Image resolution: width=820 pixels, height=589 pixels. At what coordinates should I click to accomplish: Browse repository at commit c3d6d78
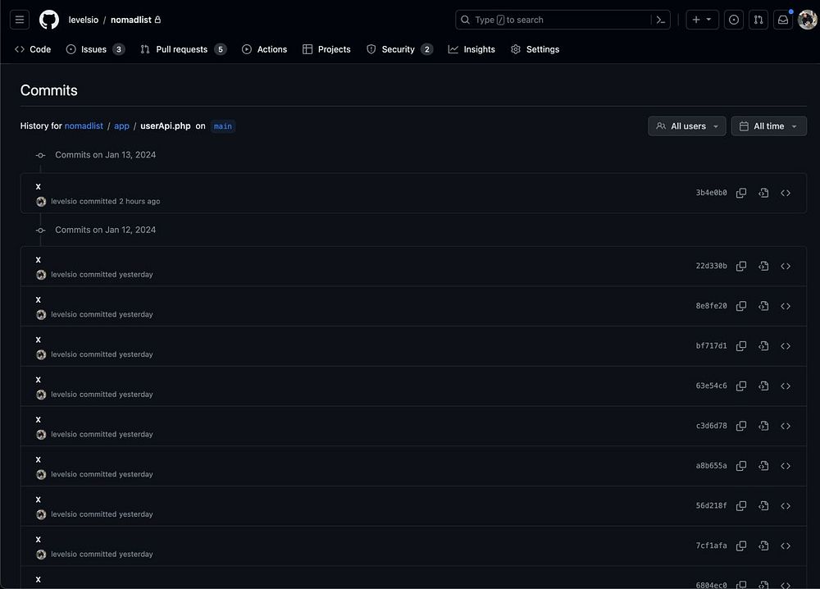tap(786, 426)
